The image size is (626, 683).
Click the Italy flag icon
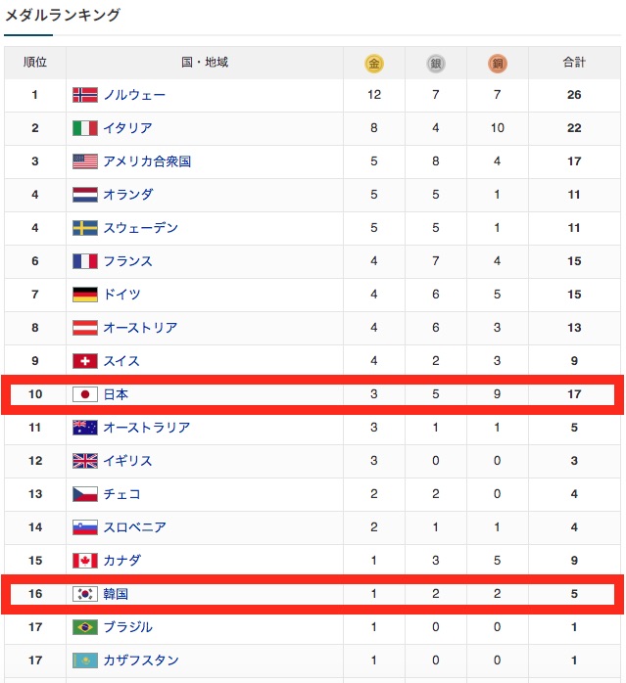click(84, 128)
